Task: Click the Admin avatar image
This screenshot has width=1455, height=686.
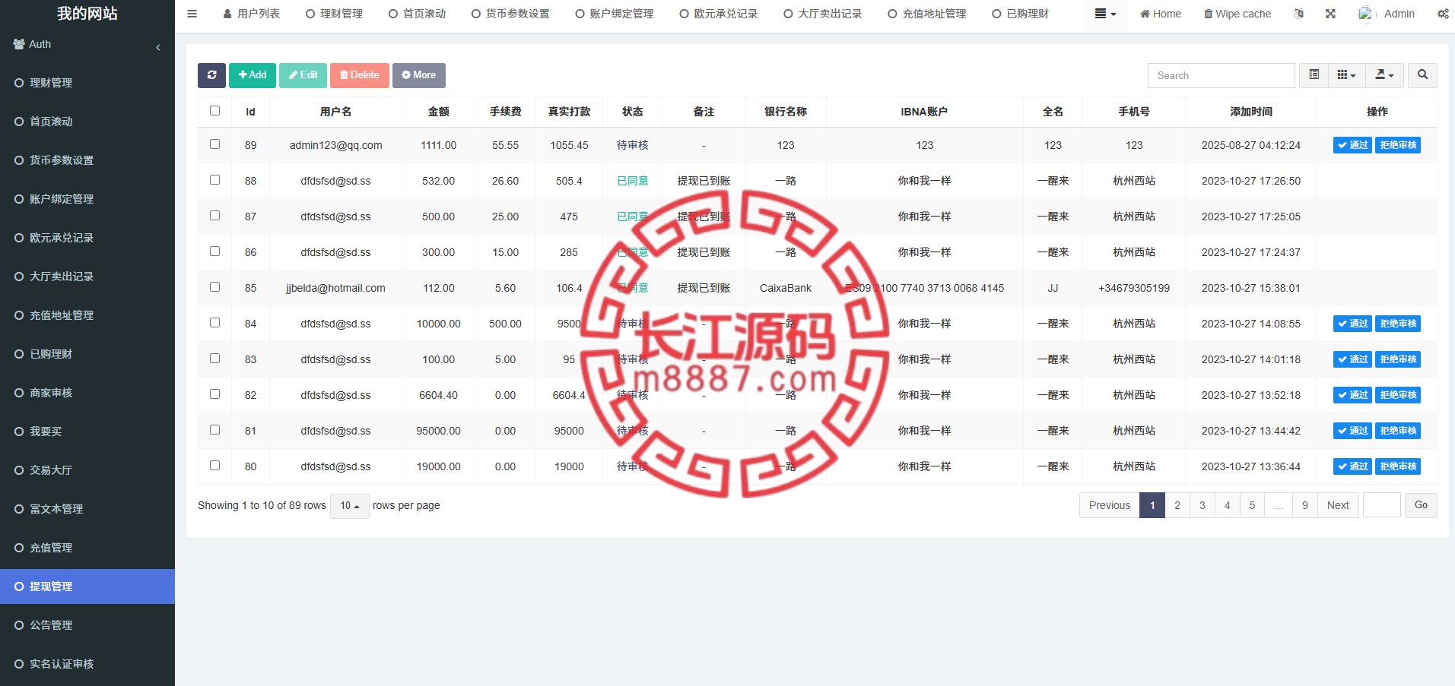Action: pos(1366,14)
